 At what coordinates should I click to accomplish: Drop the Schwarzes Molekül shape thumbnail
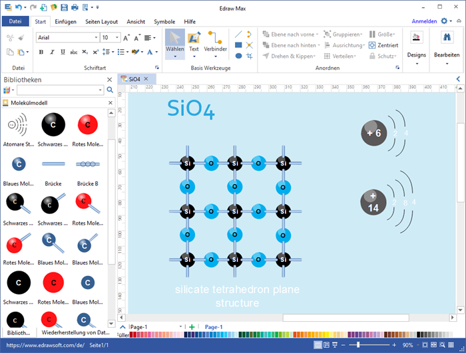pyautogui.click(x=53, y=125)
